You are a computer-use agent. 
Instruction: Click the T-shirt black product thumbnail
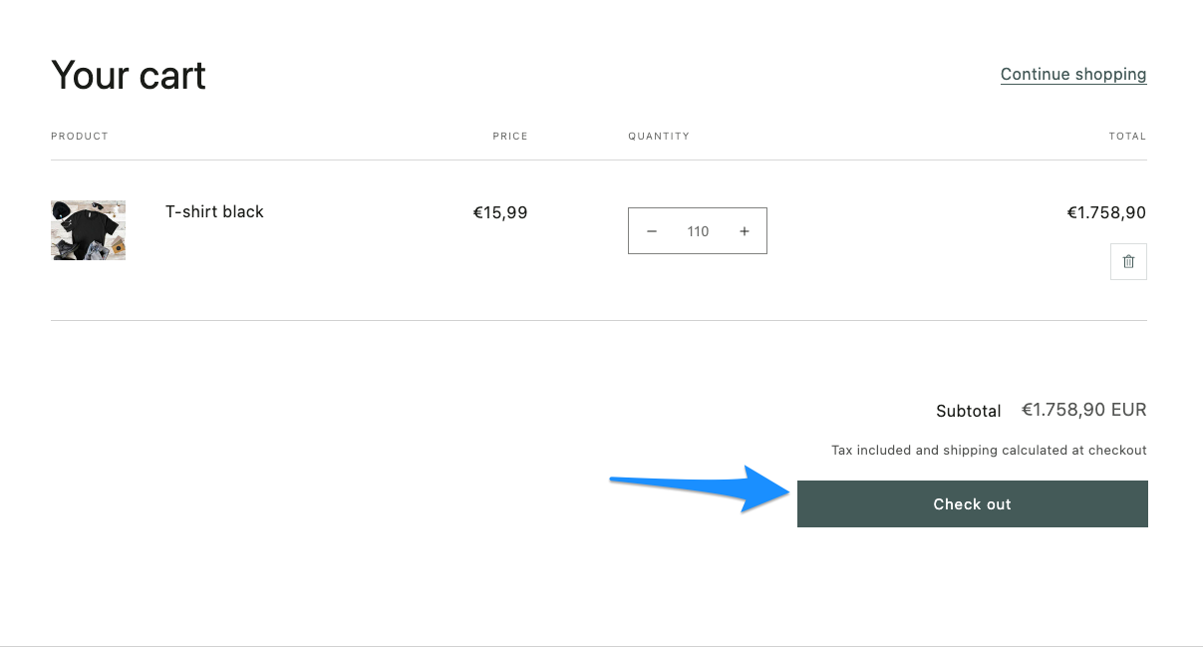88,229
